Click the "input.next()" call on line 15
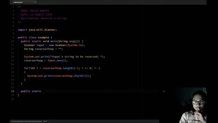This screenshot has height=123, width=218. [x=58, y=60]
